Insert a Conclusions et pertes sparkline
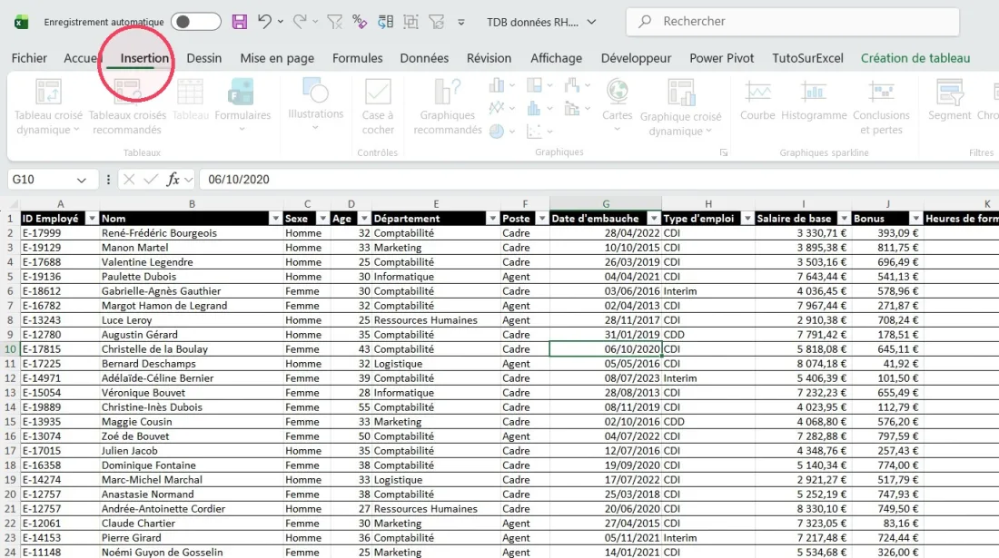The width and height of the screenshot is (999, 558). 881,107
